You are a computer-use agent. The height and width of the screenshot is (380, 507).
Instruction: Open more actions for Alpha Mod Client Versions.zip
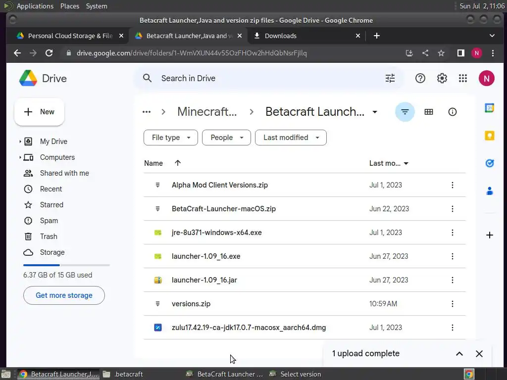(452, 185)
